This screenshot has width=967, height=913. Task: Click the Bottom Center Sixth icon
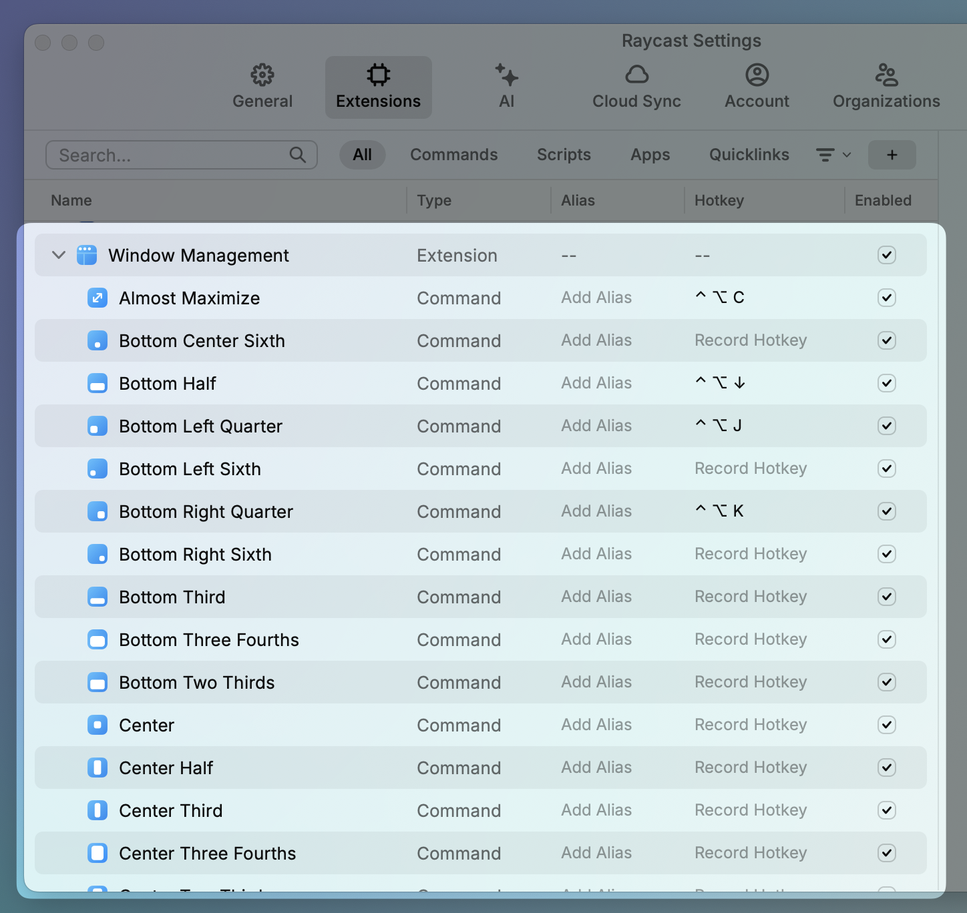coord(98,340)
